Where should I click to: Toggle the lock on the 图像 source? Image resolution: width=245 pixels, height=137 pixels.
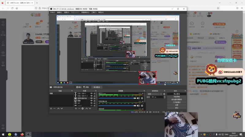pyautogui.click(x=94, y=101)
